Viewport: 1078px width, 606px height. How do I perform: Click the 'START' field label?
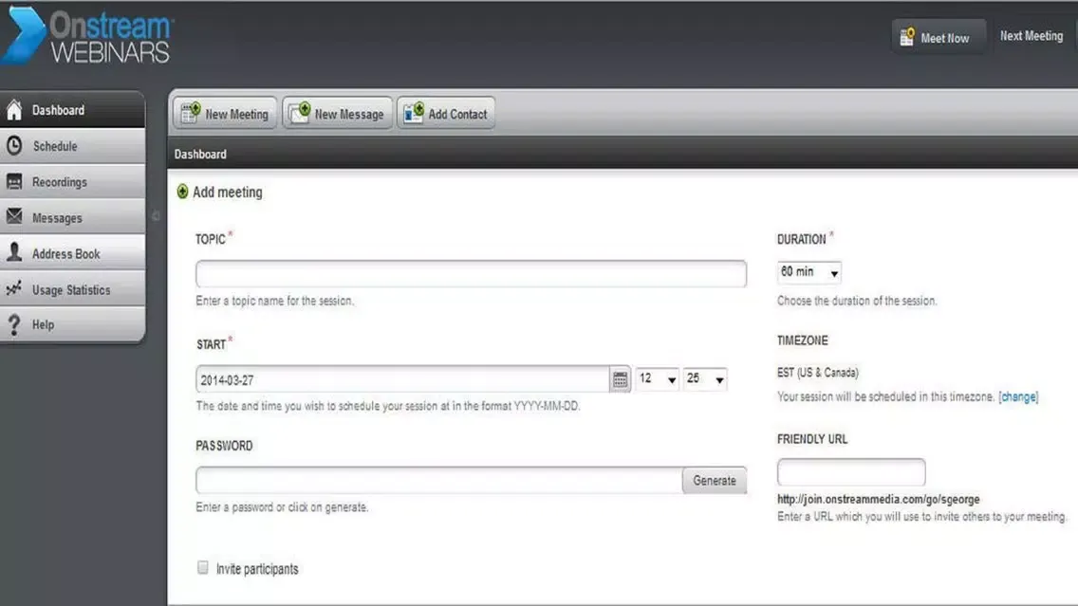pos(211,344)
